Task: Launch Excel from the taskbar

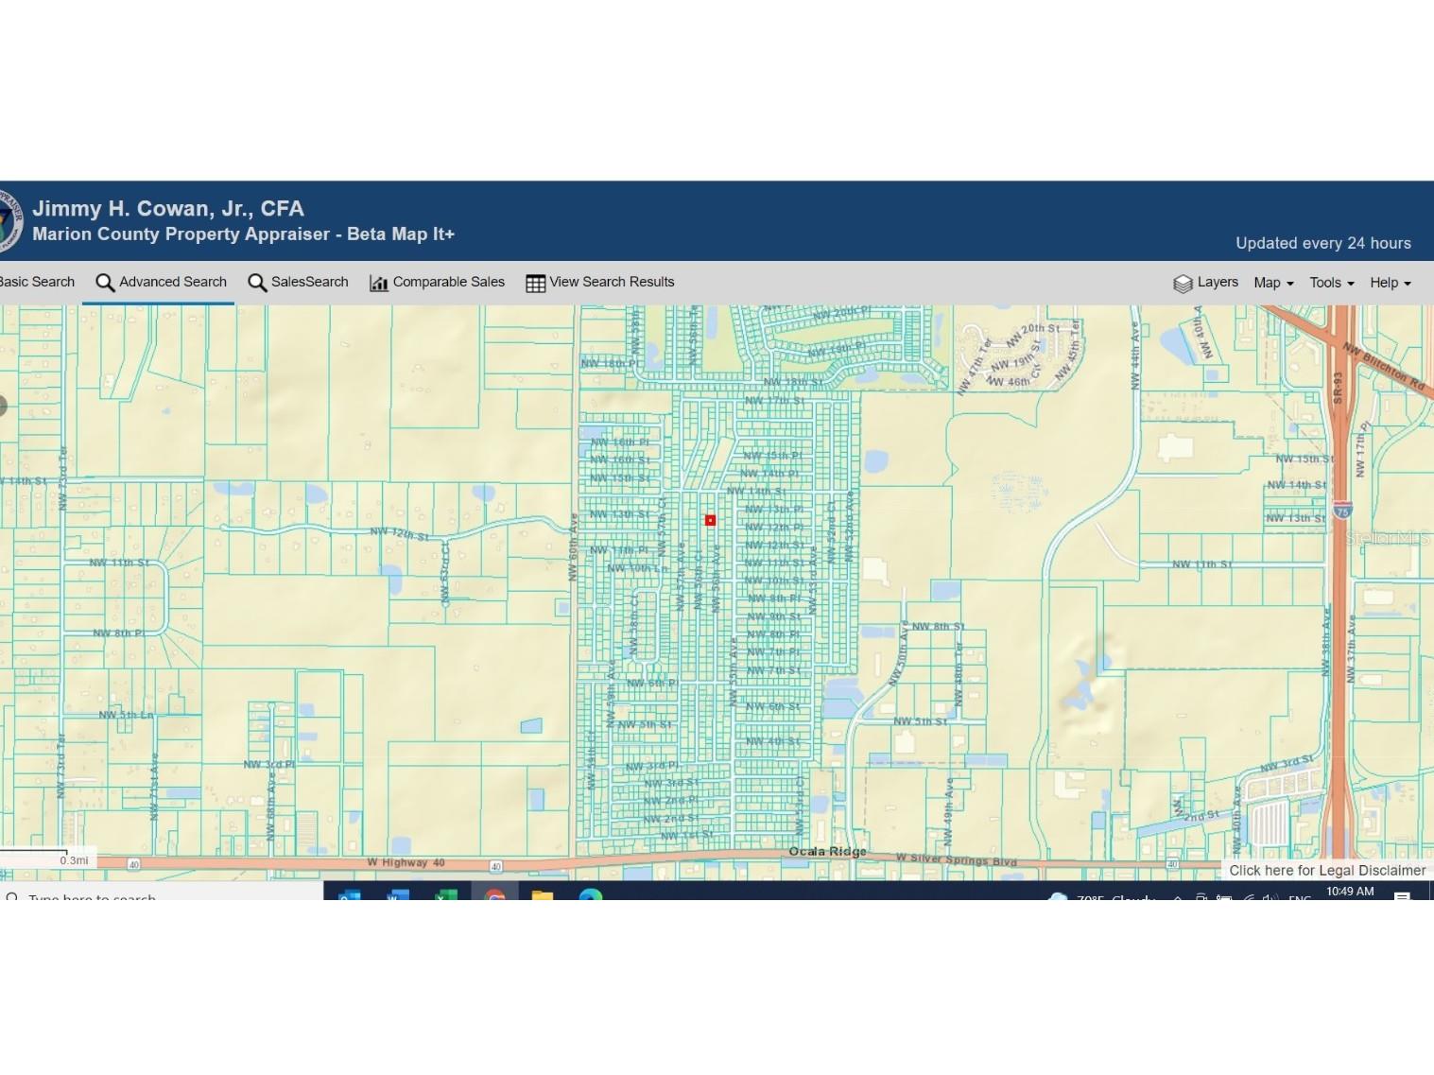Action: tap(445, 896)
